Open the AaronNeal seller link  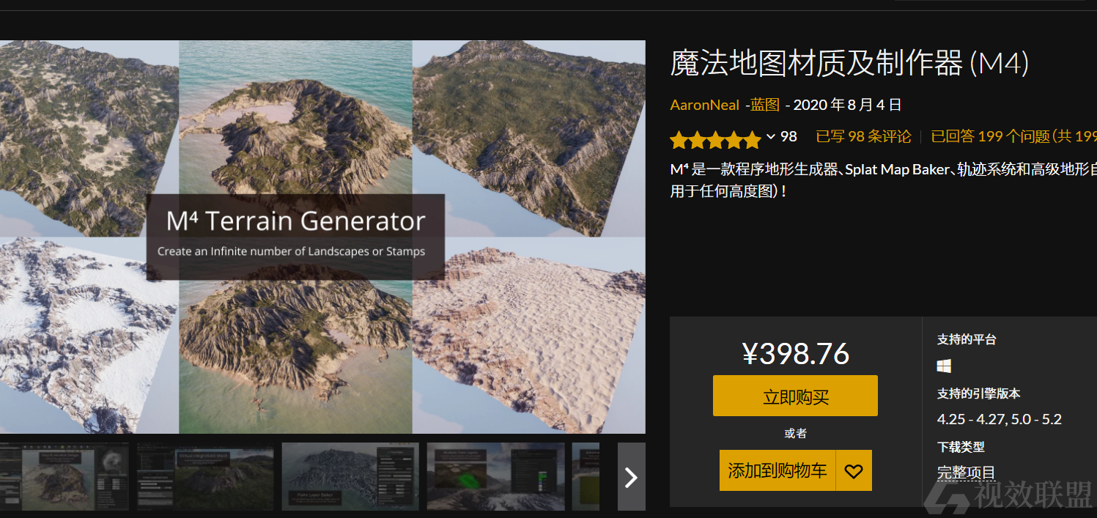[704, 105]
